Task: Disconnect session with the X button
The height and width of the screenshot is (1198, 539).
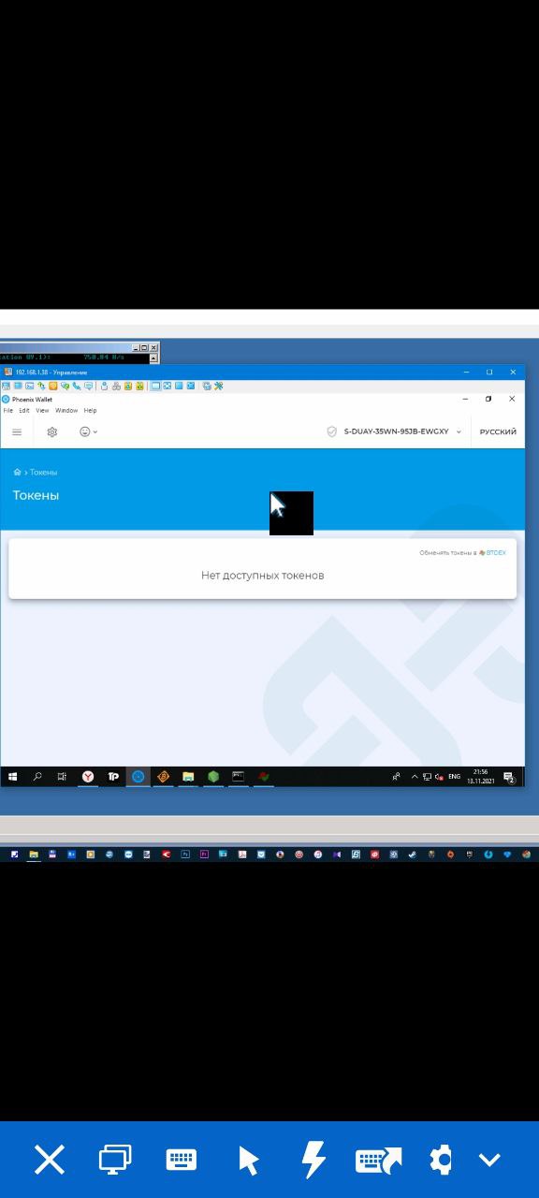Action: tap(50, 1161)
